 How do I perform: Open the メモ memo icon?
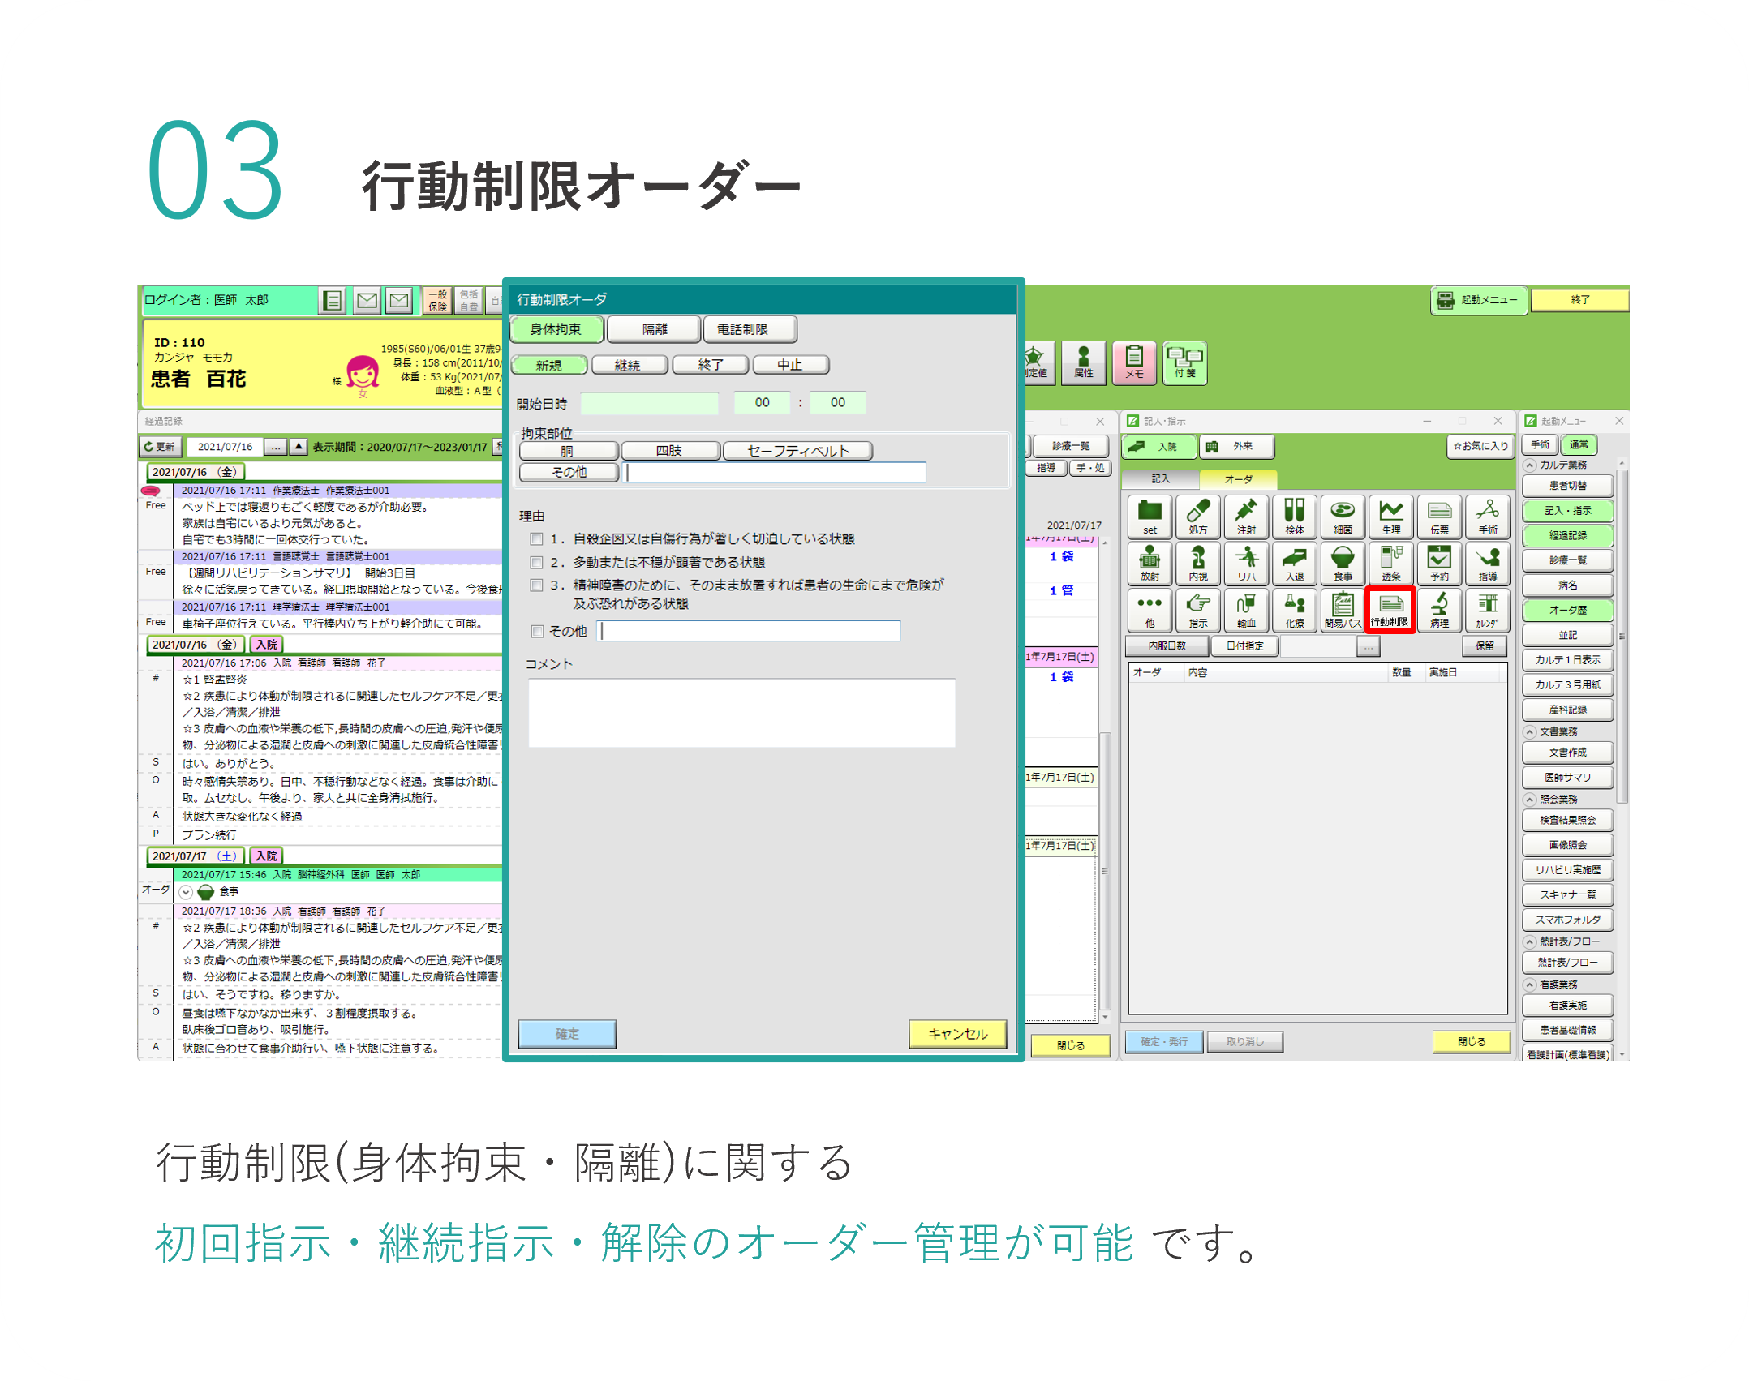click(1134, 362)
